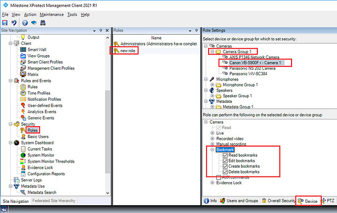Click the Time Profiles clock icon
Viewport: 337px width, 213px height.
23,93
